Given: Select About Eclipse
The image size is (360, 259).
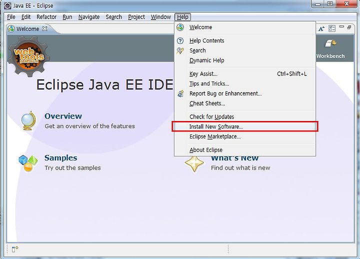Looking at the screenshot, I should click(x=245, y=150).
